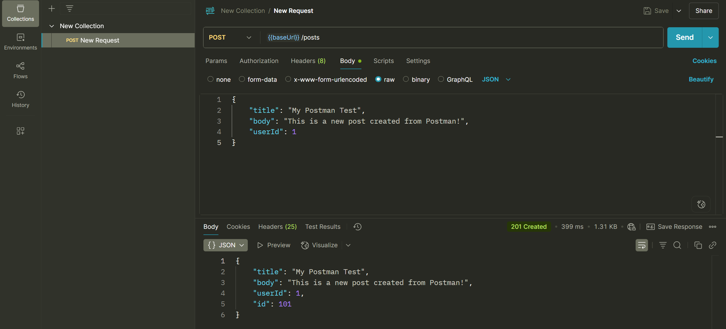Open the Postbot assistant icon in editor
This screenshot has width=726, height=329.
[701, 204]
